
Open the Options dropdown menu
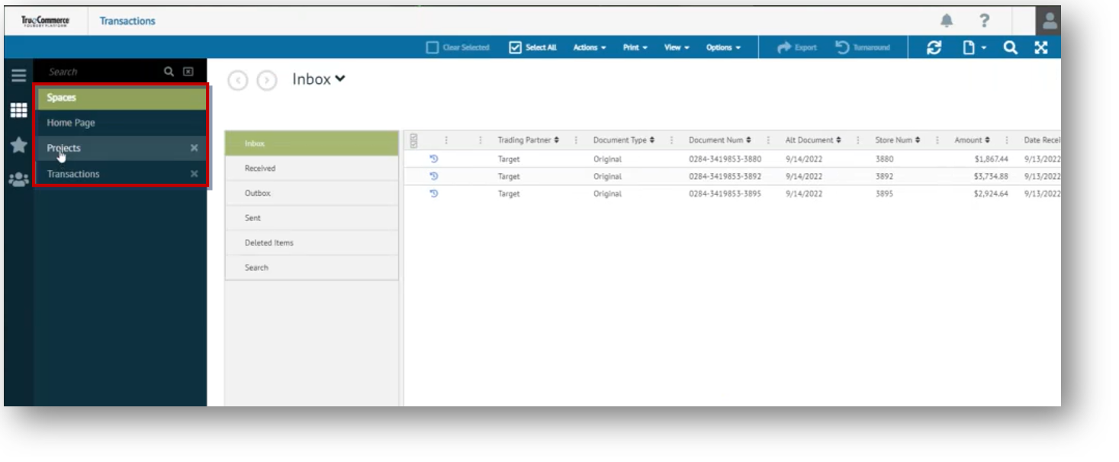(722, 47)
